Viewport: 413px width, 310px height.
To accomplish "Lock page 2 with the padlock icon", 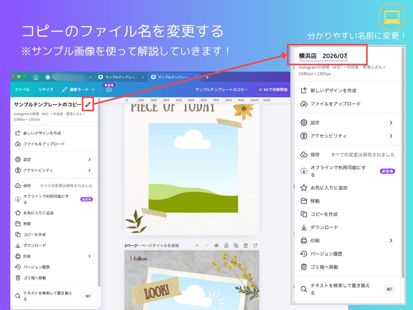I will pos(226,246).
